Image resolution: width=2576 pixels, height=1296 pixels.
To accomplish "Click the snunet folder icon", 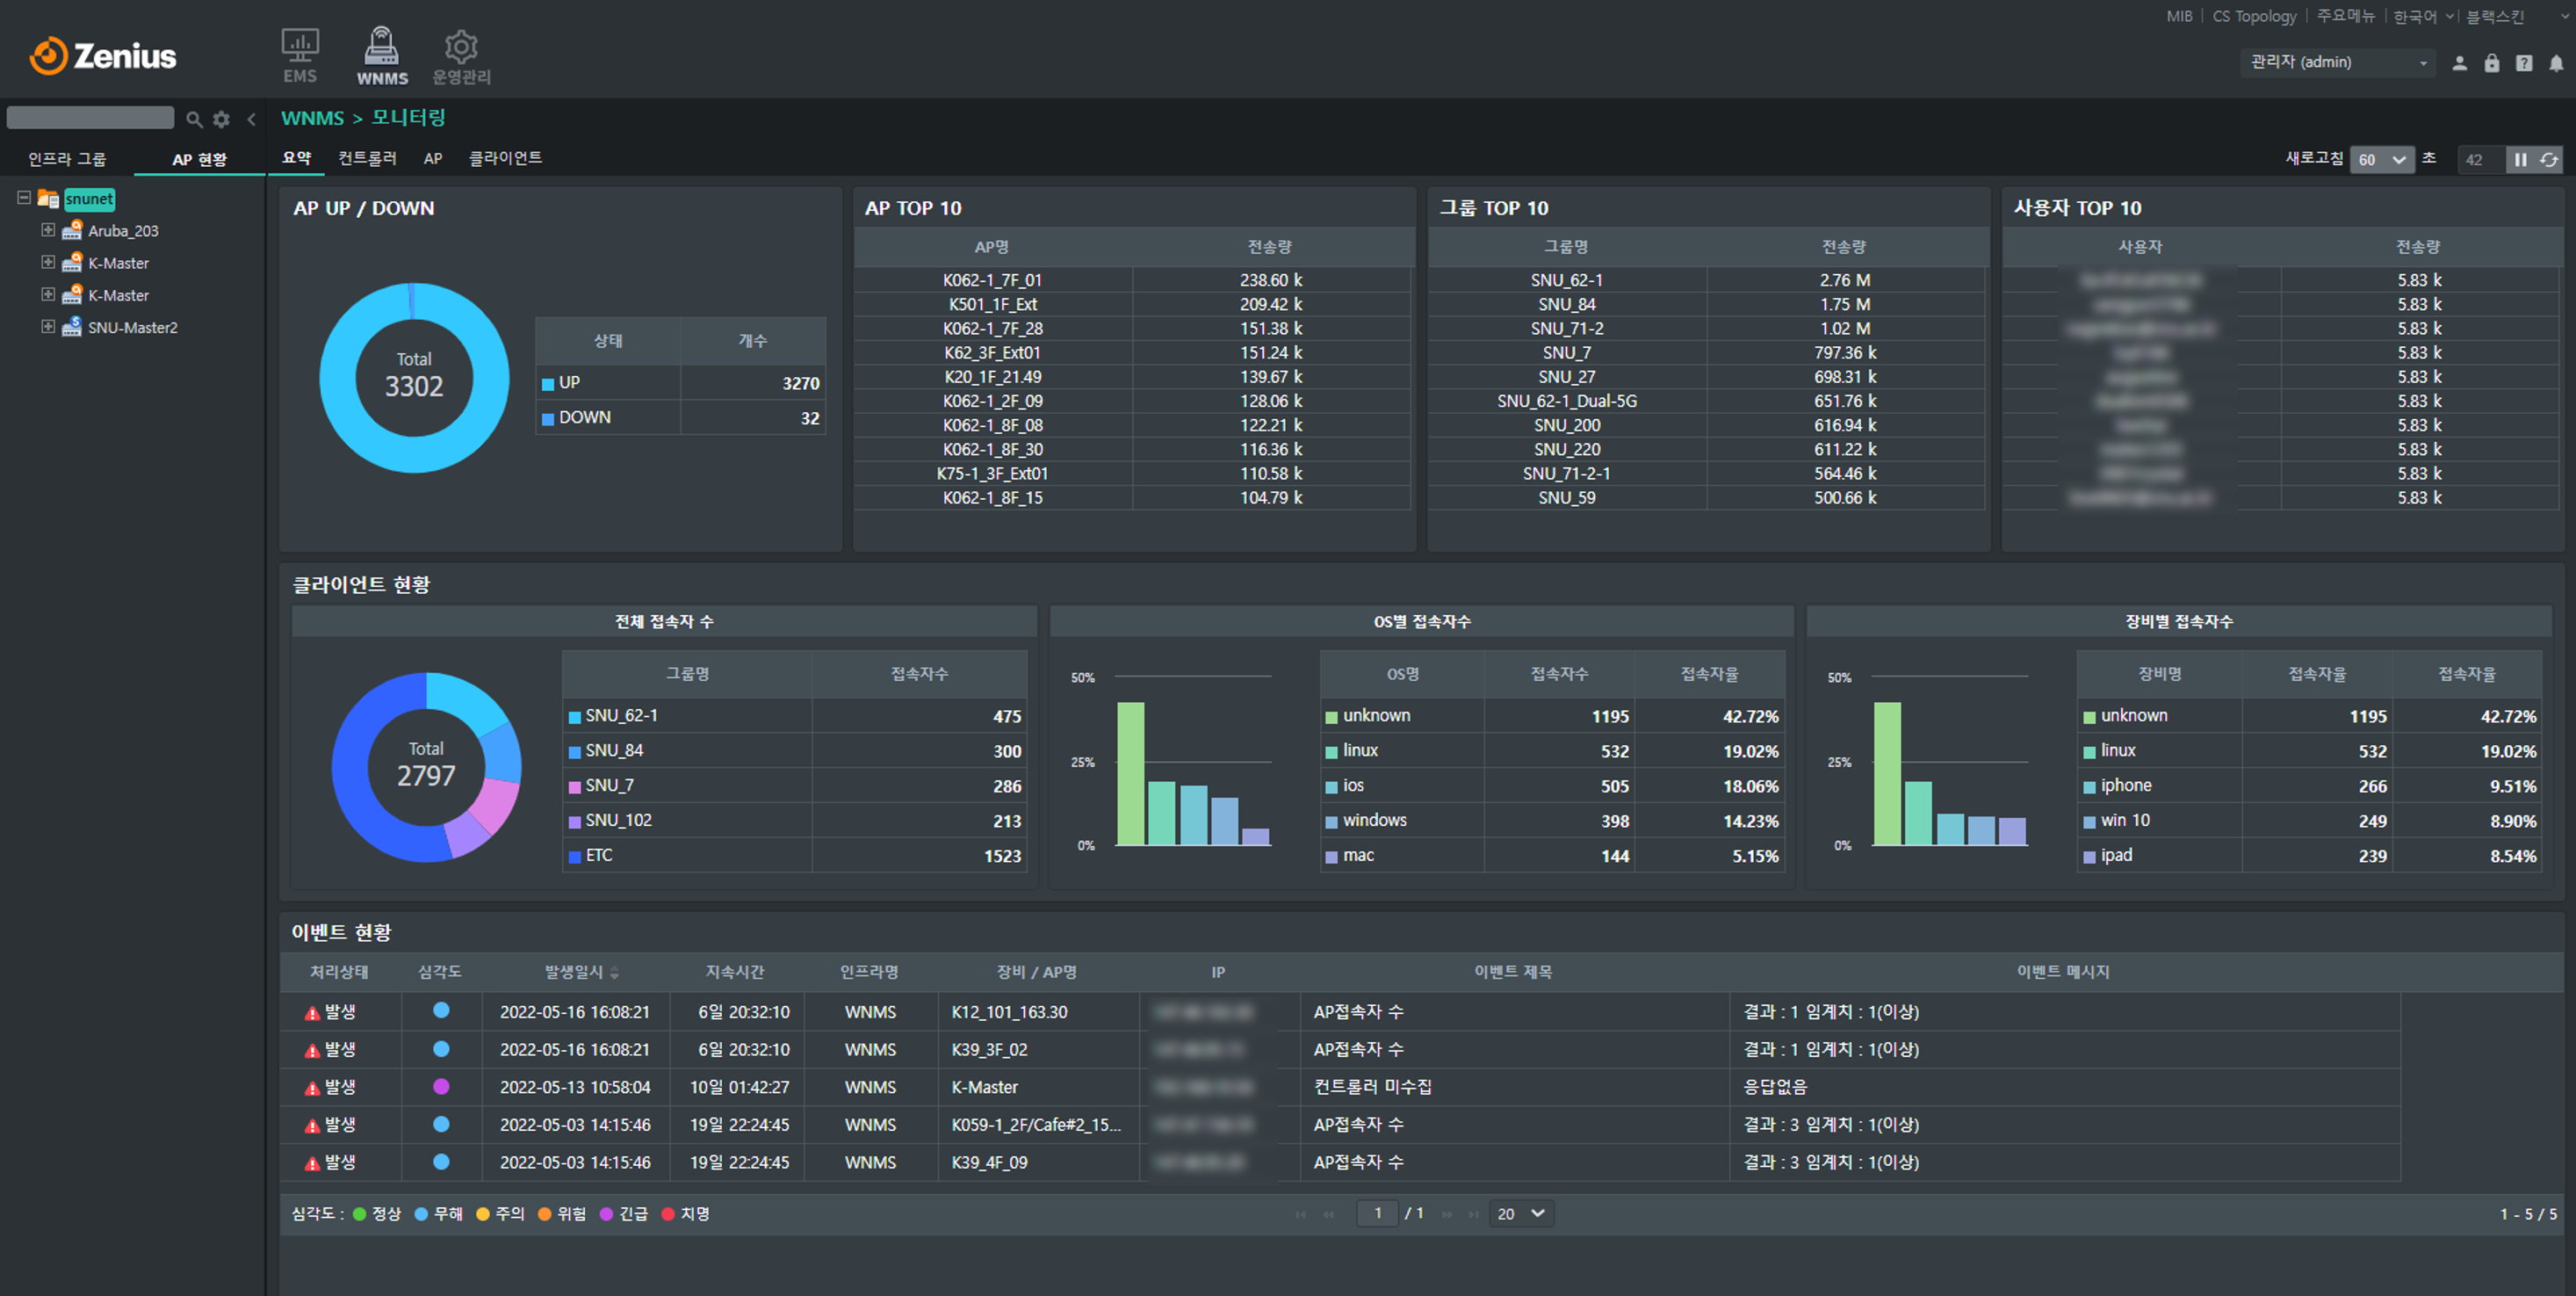I will (x=48, y=199).
